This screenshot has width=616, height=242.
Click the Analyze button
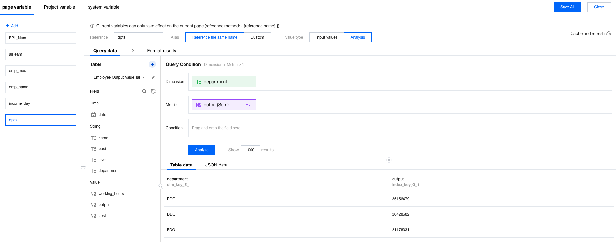202,150
